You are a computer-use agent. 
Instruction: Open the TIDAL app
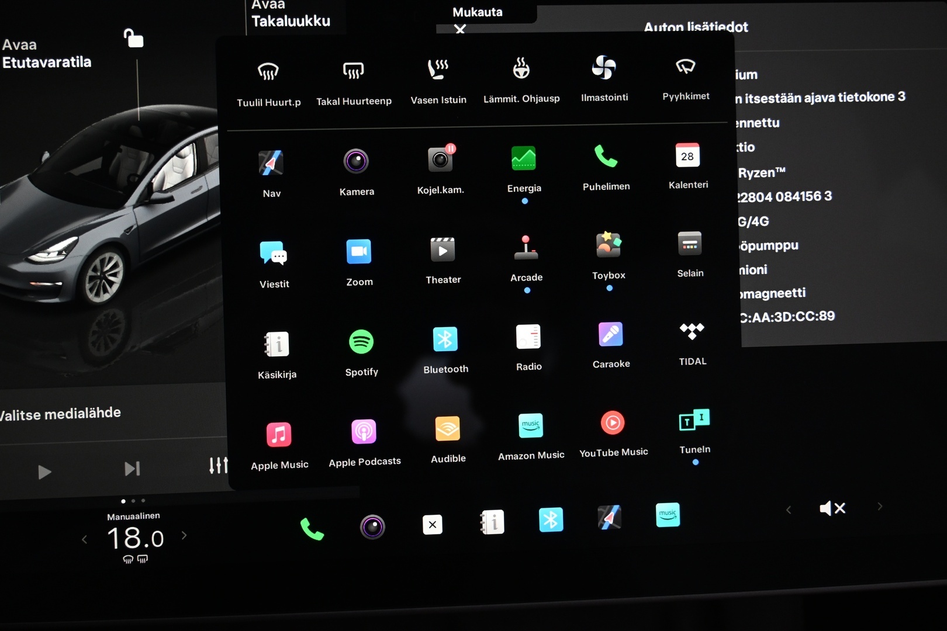pyautogui.click(x=692, y=344)
